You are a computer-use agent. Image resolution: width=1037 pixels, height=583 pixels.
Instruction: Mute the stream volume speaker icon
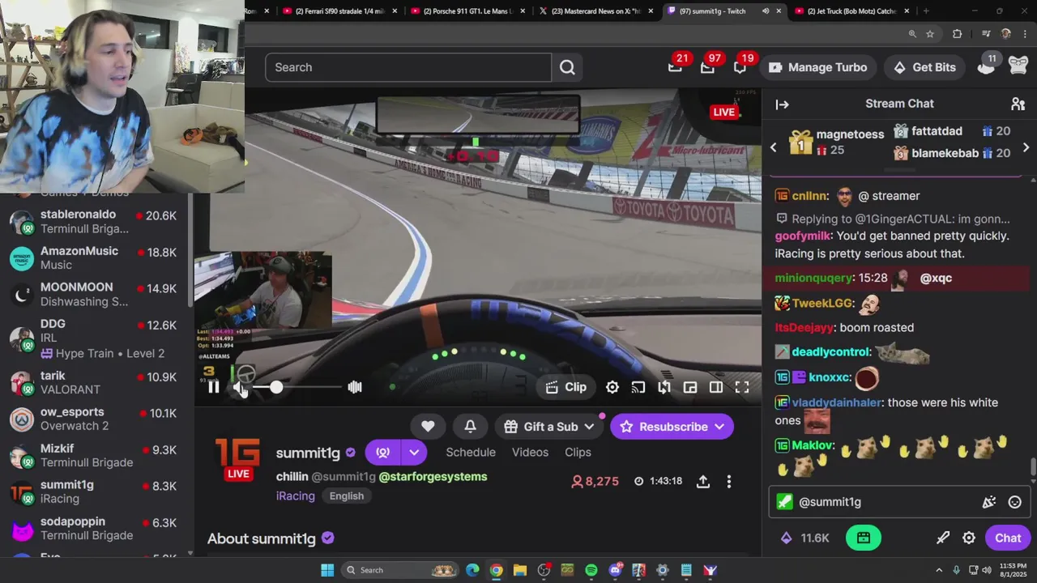point(240,387)
